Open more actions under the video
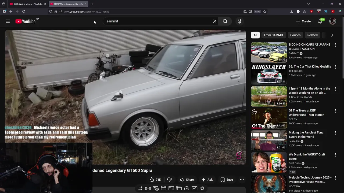Screen dimensions: 344x193 coord(242,180)
